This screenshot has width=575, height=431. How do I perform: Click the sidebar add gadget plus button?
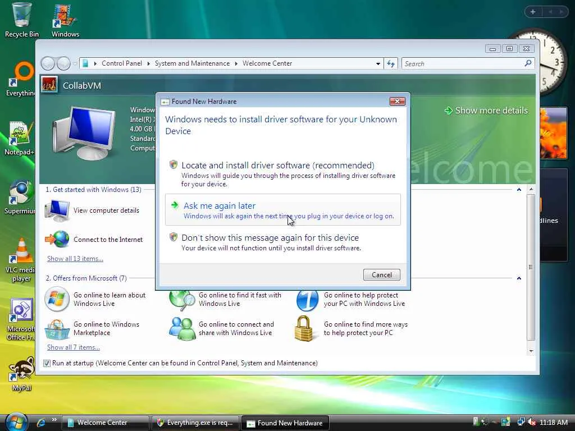[533, 12]
